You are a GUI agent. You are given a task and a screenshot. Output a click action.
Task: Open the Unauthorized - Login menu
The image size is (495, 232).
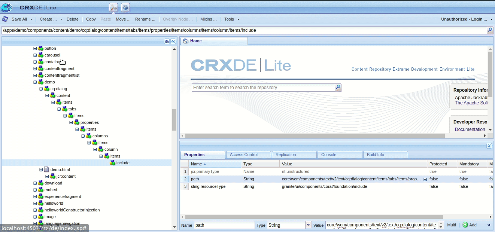(467, 19)
